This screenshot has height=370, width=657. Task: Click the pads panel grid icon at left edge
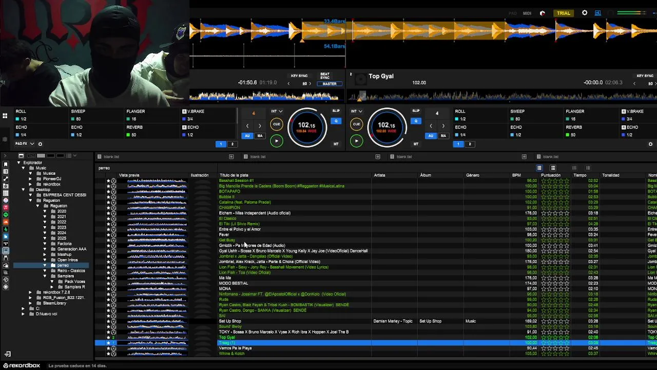tap(5, 116)
